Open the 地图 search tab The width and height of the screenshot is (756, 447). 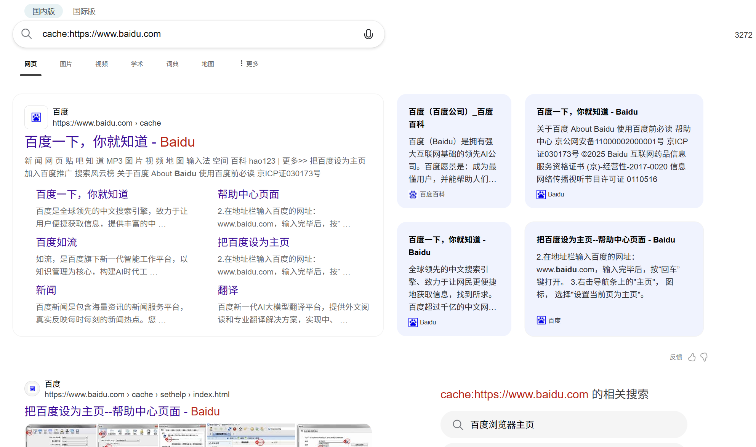(208, 64)
